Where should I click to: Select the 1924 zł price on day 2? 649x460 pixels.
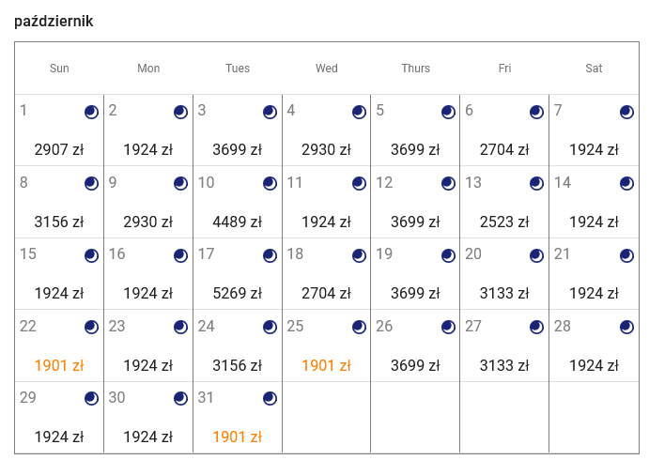[x=148, y=150]
